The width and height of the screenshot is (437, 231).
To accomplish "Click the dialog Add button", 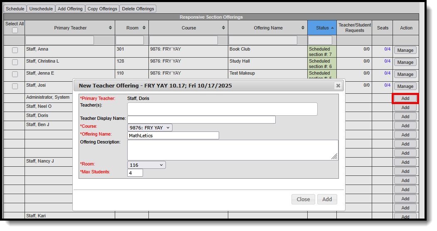I will pos(327,199).
